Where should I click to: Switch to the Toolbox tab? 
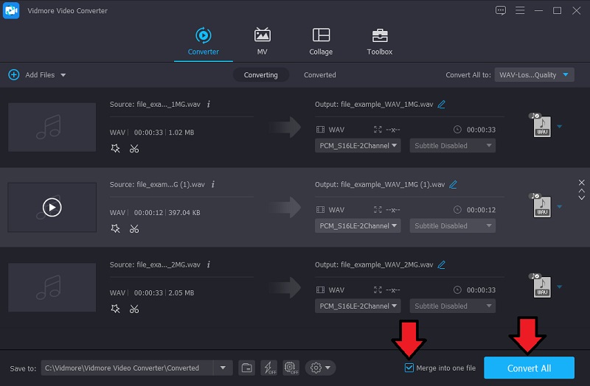coord(380,41)
